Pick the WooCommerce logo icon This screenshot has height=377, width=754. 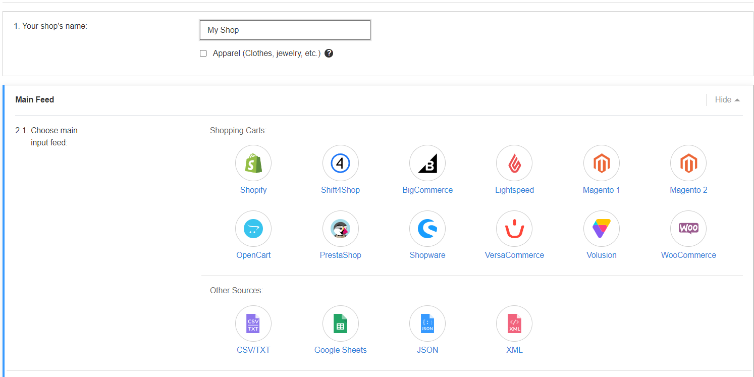click(x=688, y=229)
